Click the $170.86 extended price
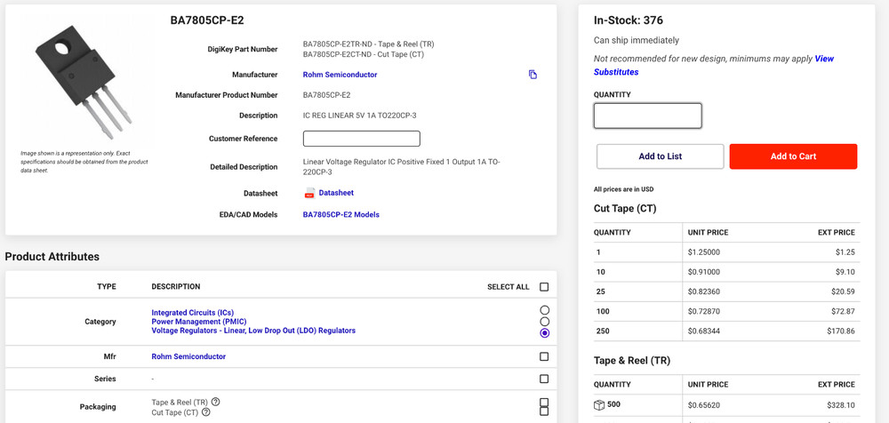This screenshot has height=423, width=889. tap(841, 331)
